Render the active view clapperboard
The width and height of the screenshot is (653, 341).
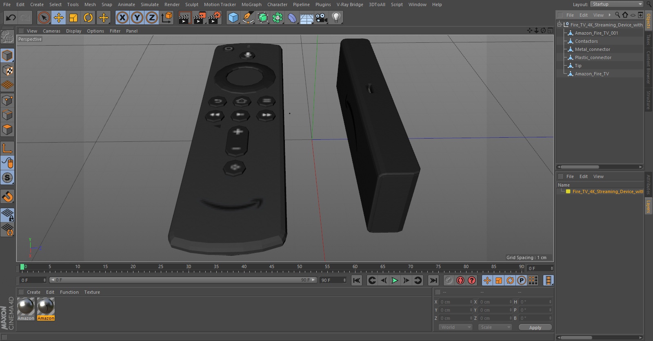[x=184, y=18]
